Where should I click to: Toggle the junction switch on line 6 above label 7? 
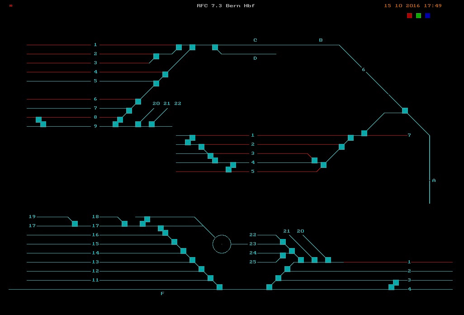(405, 111)
